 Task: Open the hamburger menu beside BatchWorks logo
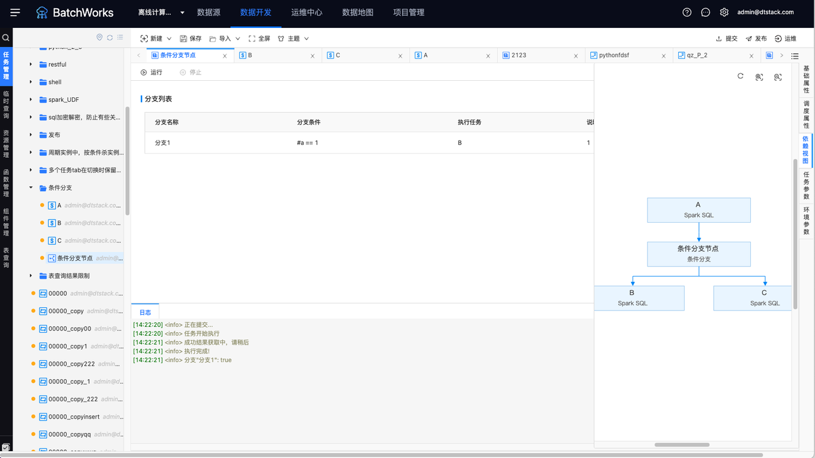pos(15,12)
